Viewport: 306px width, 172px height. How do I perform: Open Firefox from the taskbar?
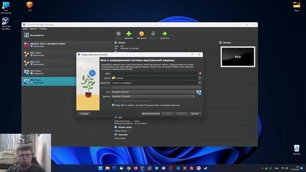pos(135,168)
